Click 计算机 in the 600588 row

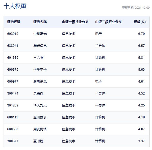coord(100,129)
